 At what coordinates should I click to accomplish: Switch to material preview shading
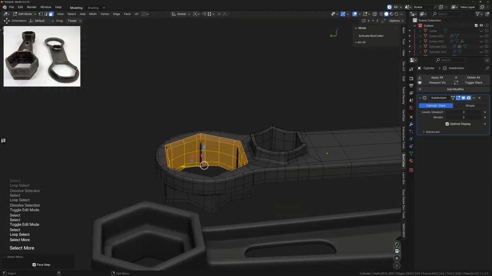pos(391,14)
